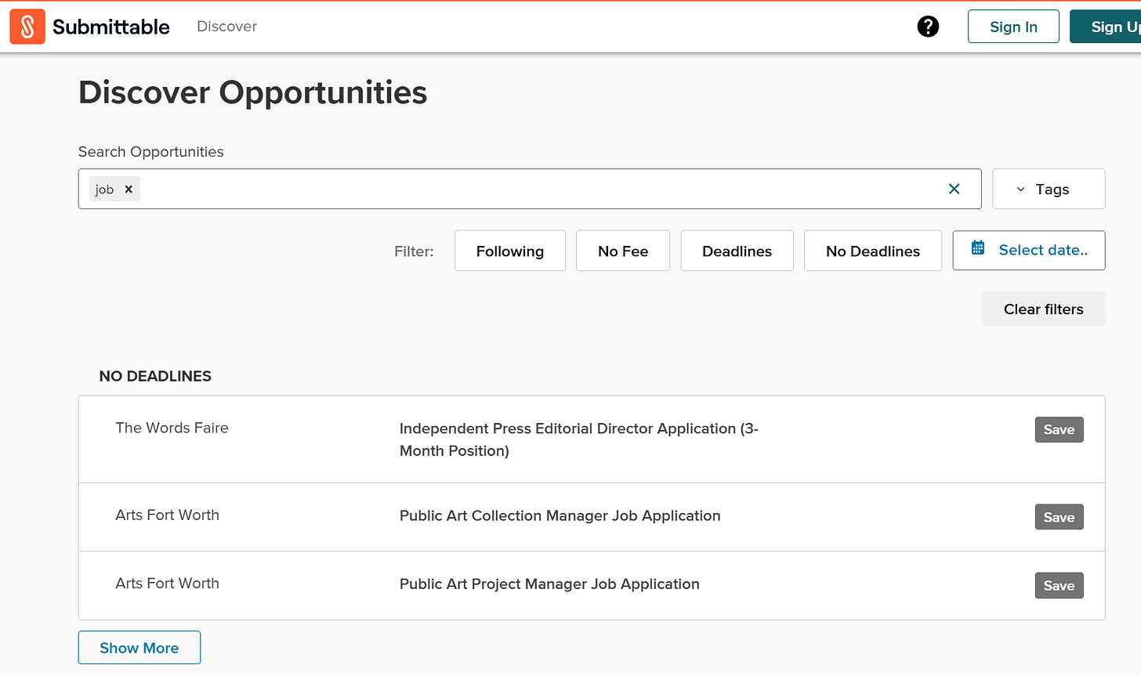Screen dimensions: 1141x676
Task: Toggle the Deadlines filter
Action: 737,251
